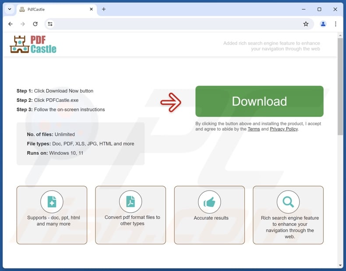Open the profile avatar menu
The image size is (346, 271).
click(x=323, y=24)
